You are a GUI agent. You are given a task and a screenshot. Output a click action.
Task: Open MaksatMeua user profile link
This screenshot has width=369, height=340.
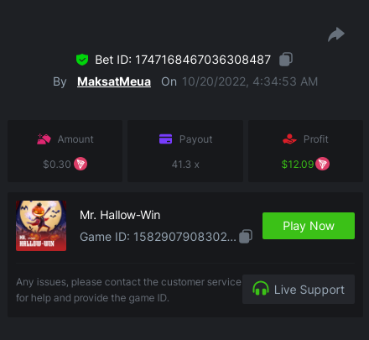(x=114, y=81)
